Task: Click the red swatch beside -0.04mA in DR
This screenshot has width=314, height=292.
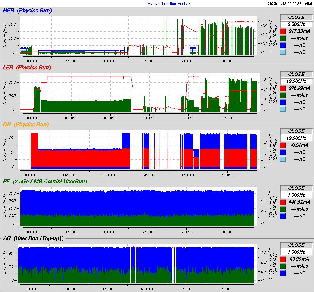Action: point(283,145)
